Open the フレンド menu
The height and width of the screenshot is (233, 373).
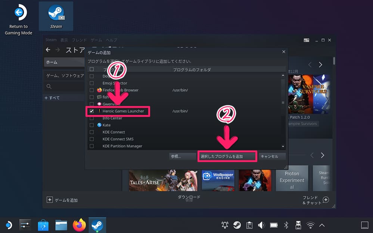(79, 40)
